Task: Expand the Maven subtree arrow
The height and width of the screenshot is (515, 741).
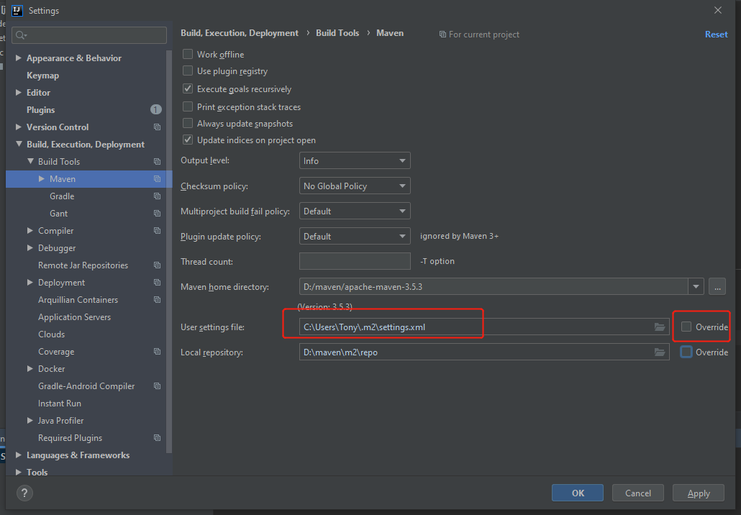Action: (42, 179)
